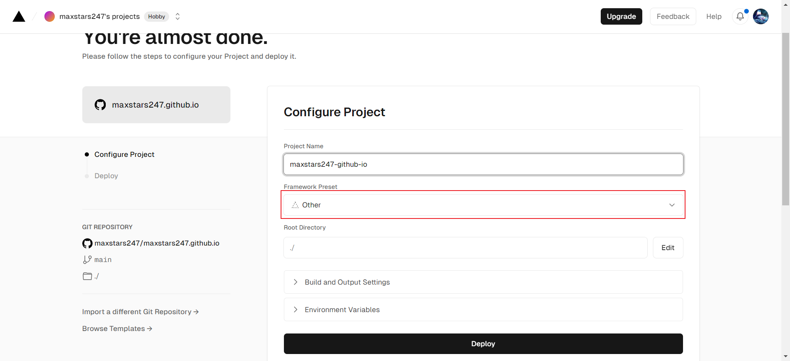Click Edit for Root Directory

coord(668,248)
